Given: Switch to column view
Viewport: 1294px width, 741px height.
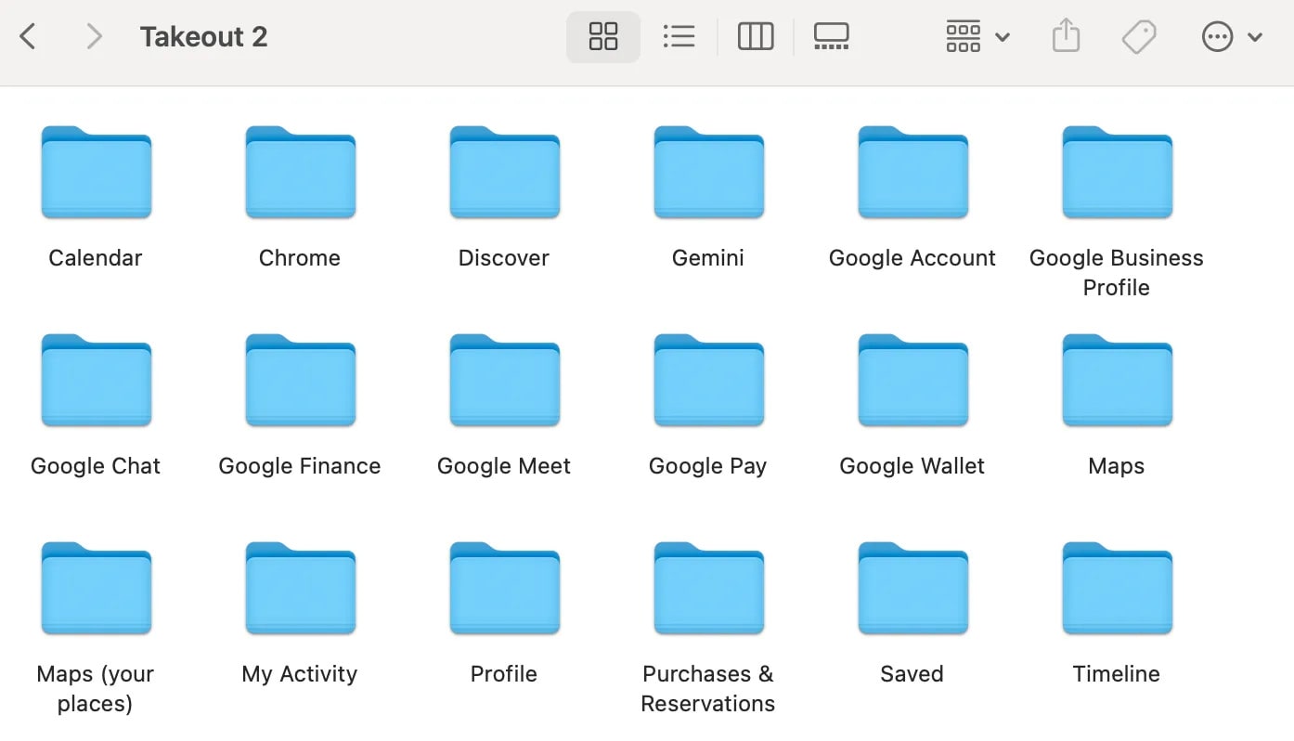Looking at the screenshot, I should tap(755, 37).
